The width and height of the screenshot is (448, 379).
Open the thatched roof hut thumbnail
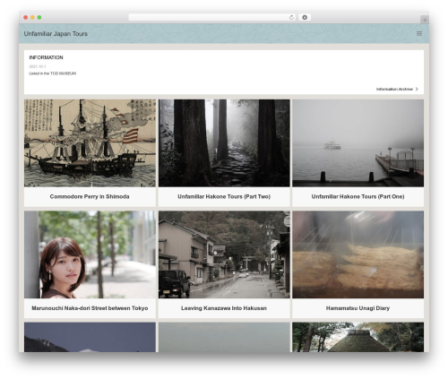[358, 337]
